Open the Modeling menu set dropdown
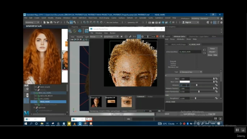 (x=32, y=22)
